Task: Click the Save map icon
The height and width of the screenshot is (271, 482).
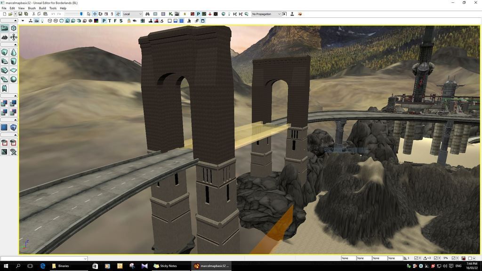Action: (x=20, y=14)
